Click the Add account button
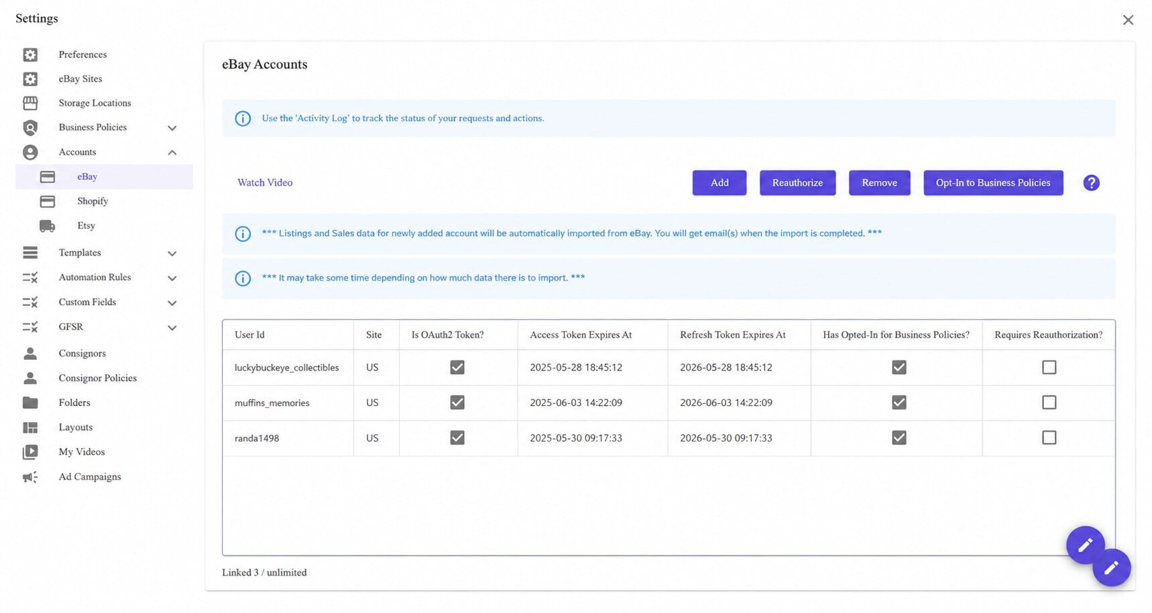Viewport: 1152px width, 613px height. point(719,183)
